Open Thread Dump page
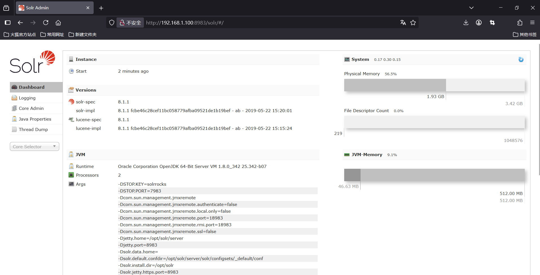Image resolution: width=540 pixels, height=275 pixels. coord(36,129)
